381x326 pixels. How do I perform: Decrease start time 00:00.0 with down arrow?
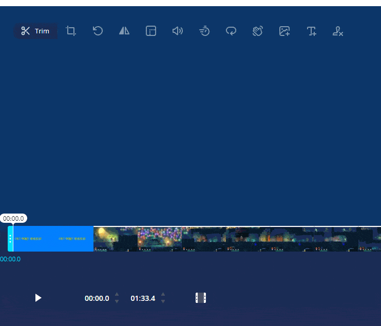click(117, 301)
